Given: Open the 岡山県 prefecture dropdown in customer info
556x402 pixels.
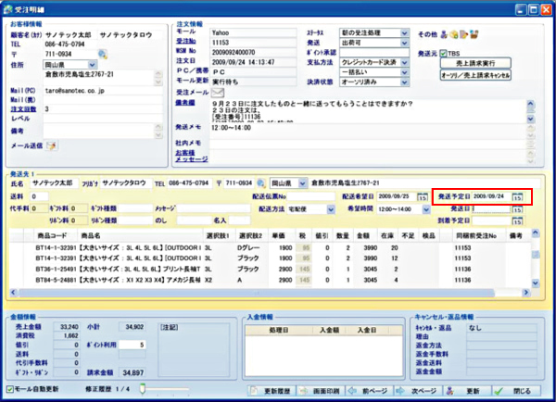Looking at the screenshot, I should pyautogui.click(x=92, y=65).
